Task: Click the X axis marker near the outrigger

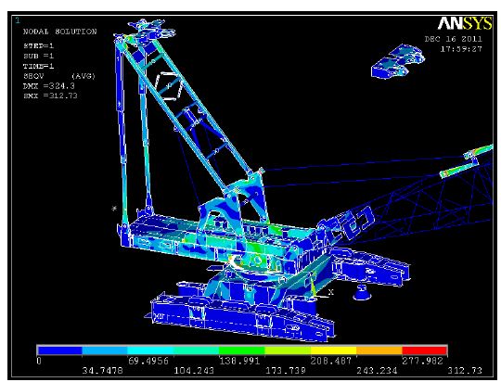Action: coord(331,292)
